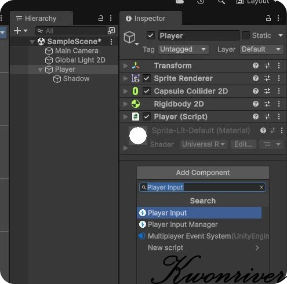Lock the Hierarchy panel
Image resolution: width=287 pixels, height=284 pixels.
click(x=101, y=18)
